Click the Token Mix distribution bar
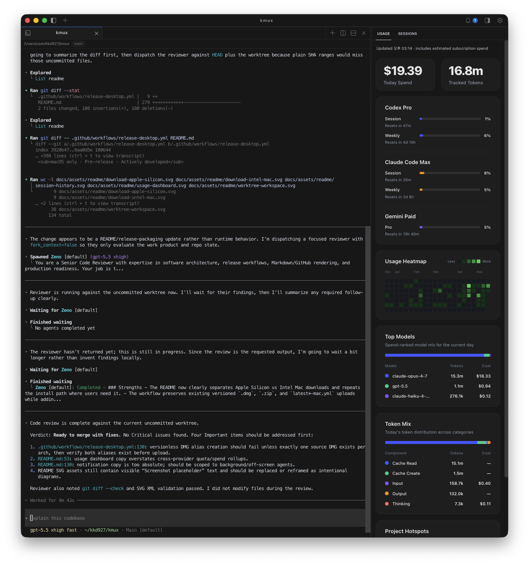Viewport: 529px width, 565px height. (438, 442)
